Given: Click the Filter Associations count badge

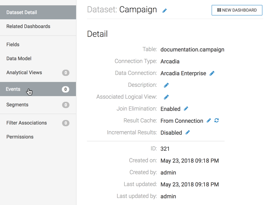Looking at the screenshot, I should click(x=66, y=123).
